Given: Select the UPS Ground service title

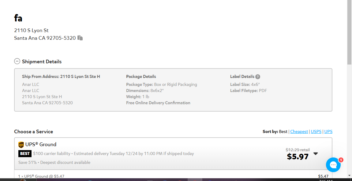Looking at the screenshot, I should point(41,144).
